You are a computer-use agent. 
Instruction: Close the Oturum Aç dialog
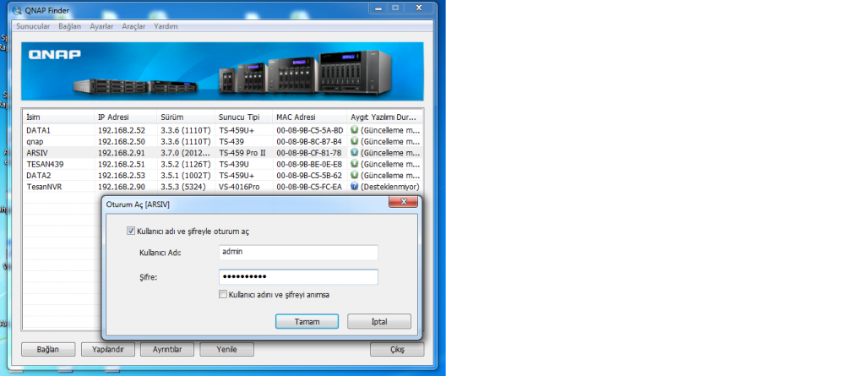(x=403, y=202)
